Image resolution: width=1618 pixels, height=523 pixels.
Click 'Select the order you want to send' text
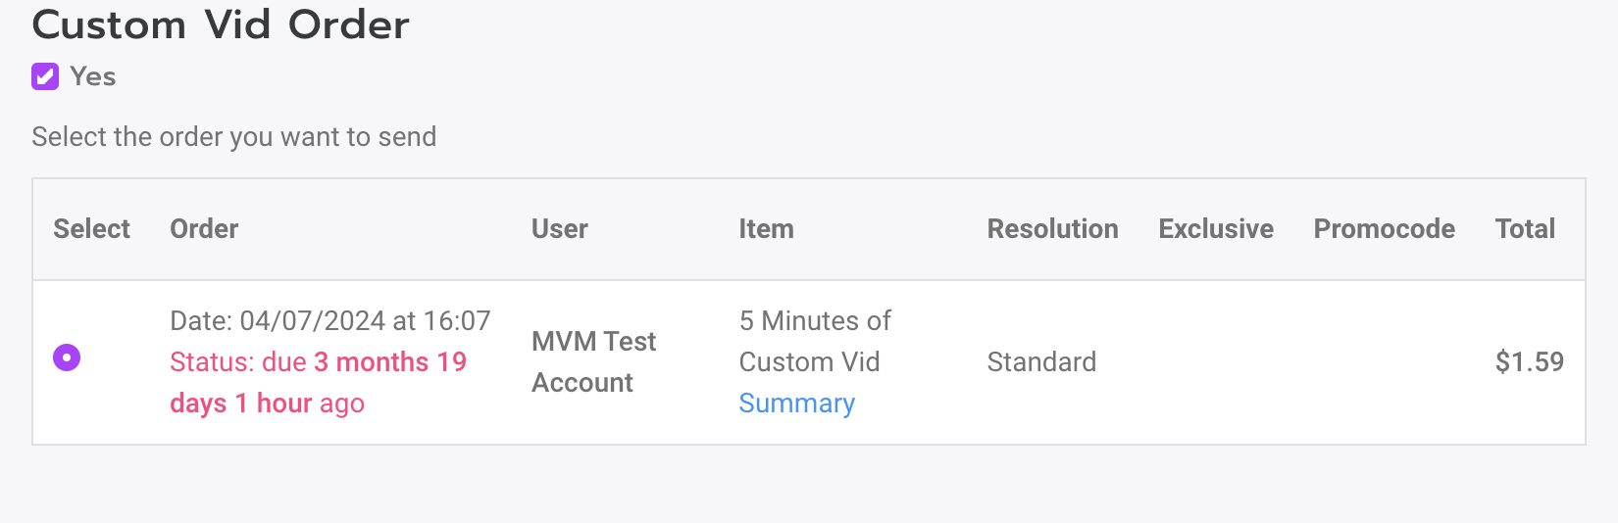pyautogui.click(x=233, y=136)
